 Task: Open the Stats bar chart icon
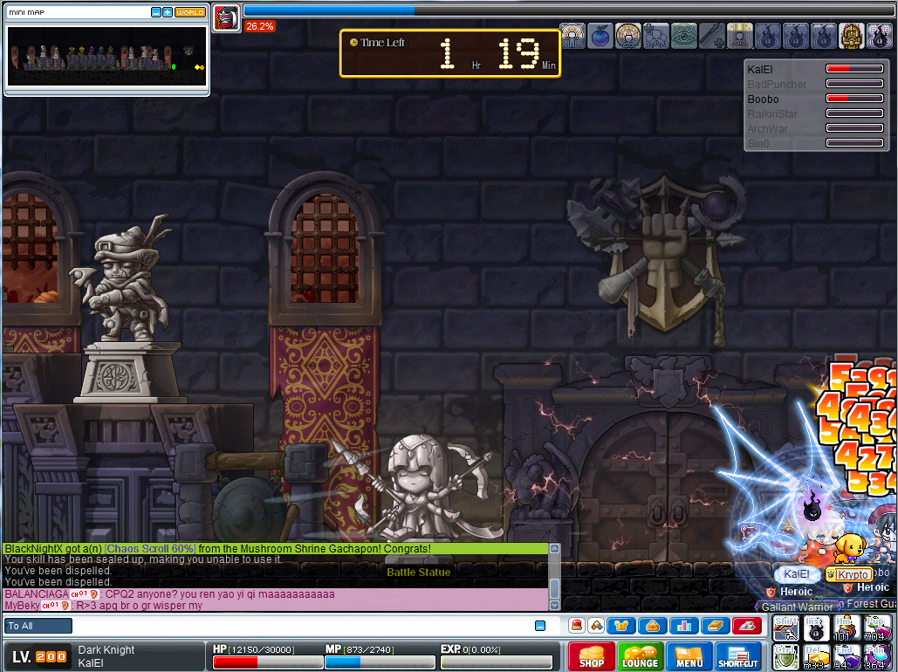coord(684,626)
